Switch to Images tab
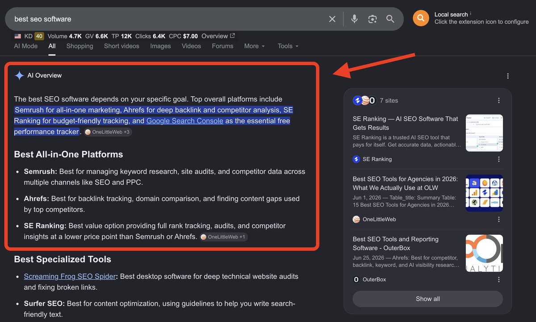The image size is (536, 322). (x=160, y=46)
